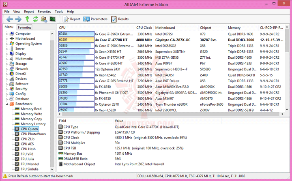
Task: Select the Config icon in the tree
Action: click(12, 94)
